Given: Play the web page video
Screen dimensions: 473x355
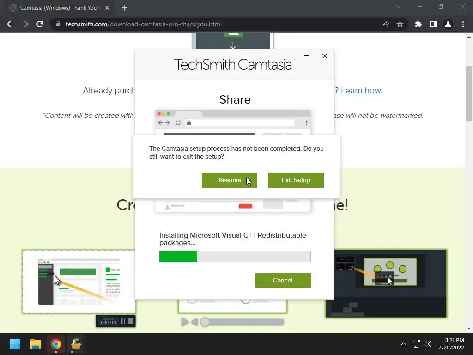Looking at the screenshot, I should (x=185, y=322).
